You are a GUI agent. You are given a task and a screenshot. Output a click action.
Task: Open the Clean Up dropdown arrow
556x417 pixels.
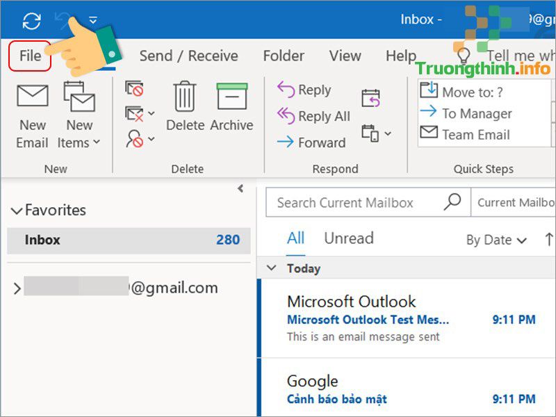[152, 113]
